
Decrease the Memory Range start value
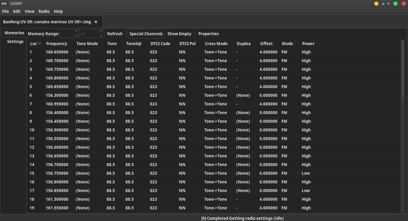[77, 36]
